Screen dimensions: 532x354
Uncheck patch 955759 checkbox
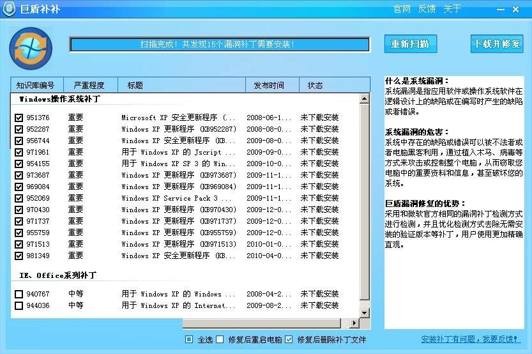[19, 233]
